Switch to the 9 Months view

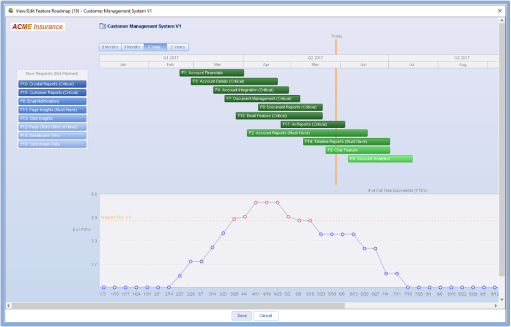(x=132, y=47)
